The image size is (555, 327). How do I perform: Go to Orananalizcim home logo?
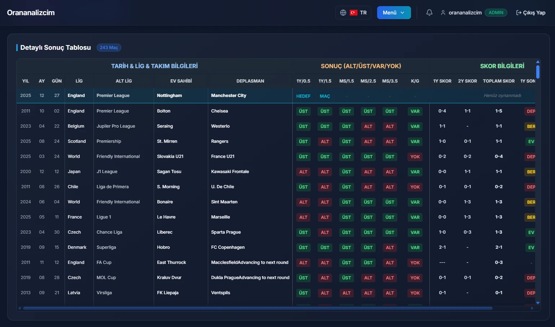tap(31, 13)
